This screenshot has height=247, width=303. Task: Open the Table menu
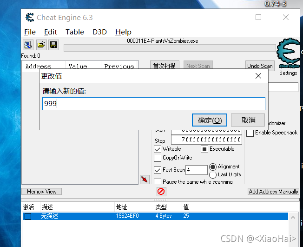coord(75,32)
